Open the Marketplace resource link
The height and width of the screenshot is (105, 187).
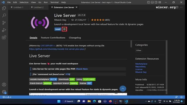141,64
